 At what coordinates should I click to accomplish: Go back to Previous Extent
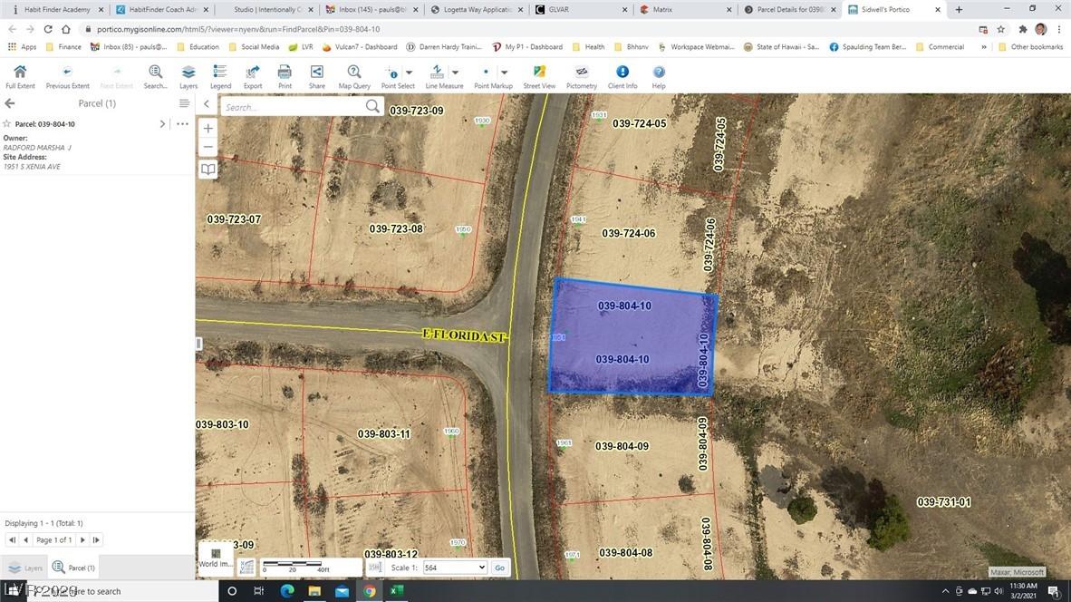click(x=67, y=76)
